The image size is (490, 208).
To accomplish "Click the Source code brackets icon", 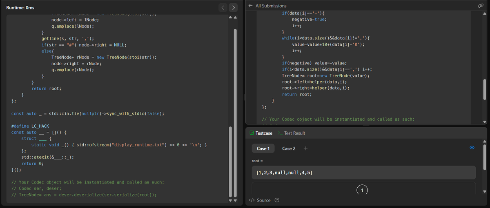I will pyautogui.click(x=252, y=200).
